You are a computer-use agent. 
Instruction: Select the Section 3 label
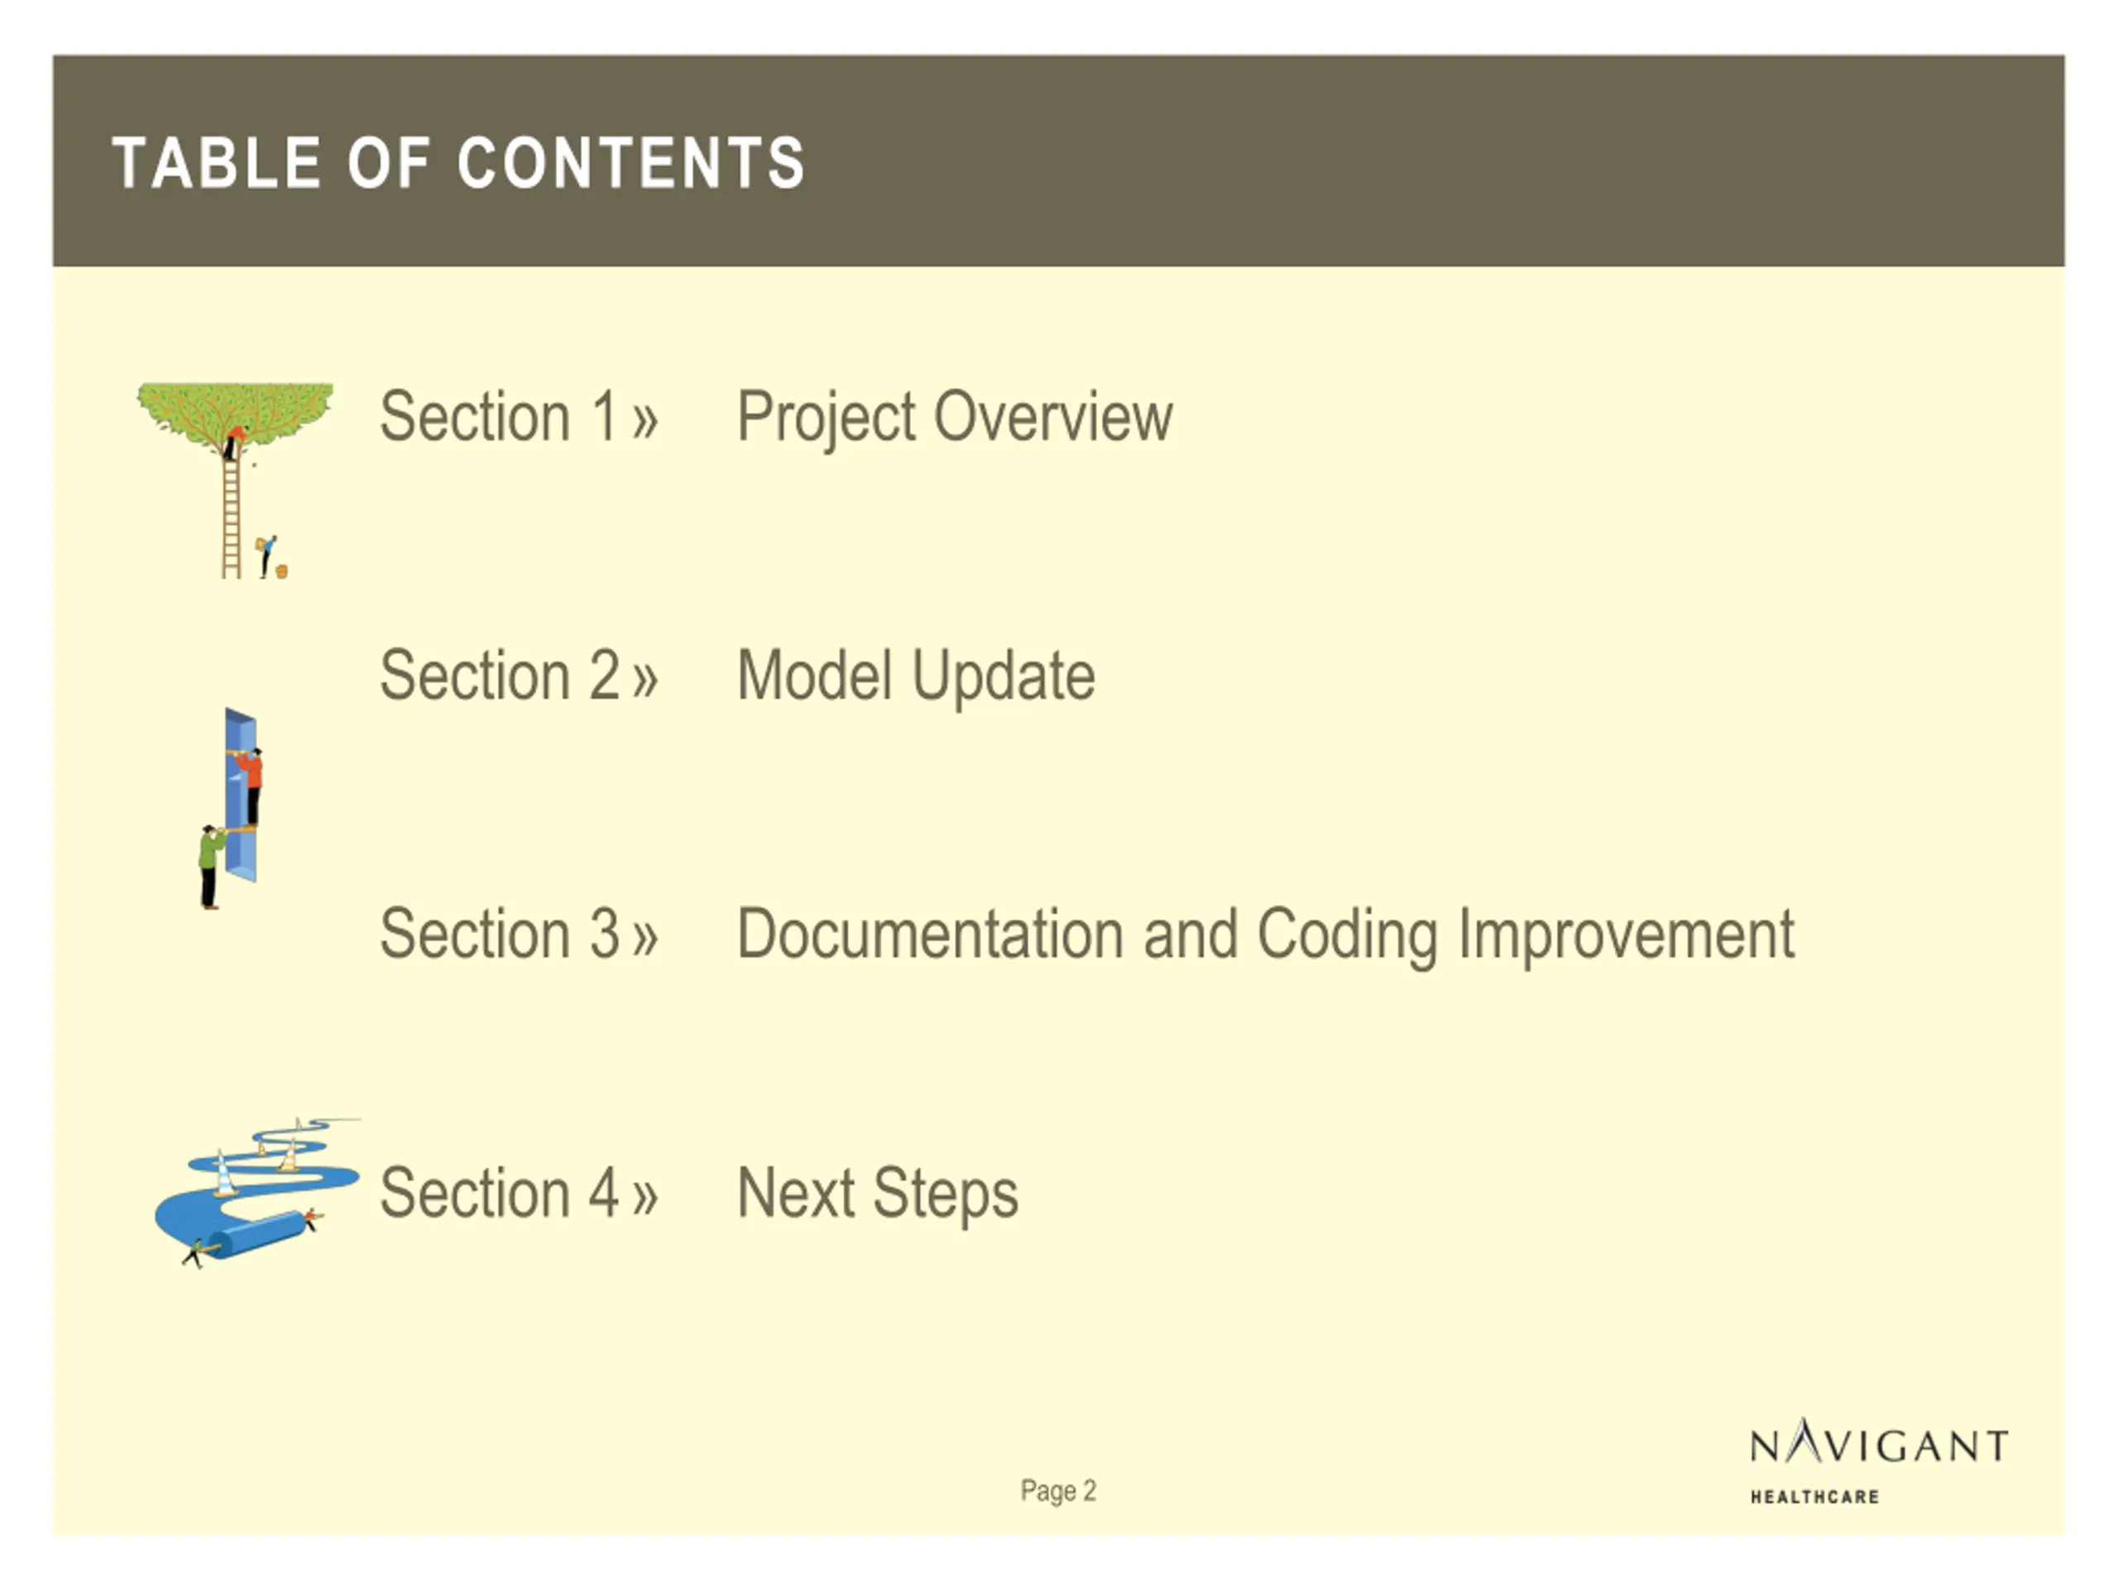point(499,935)
